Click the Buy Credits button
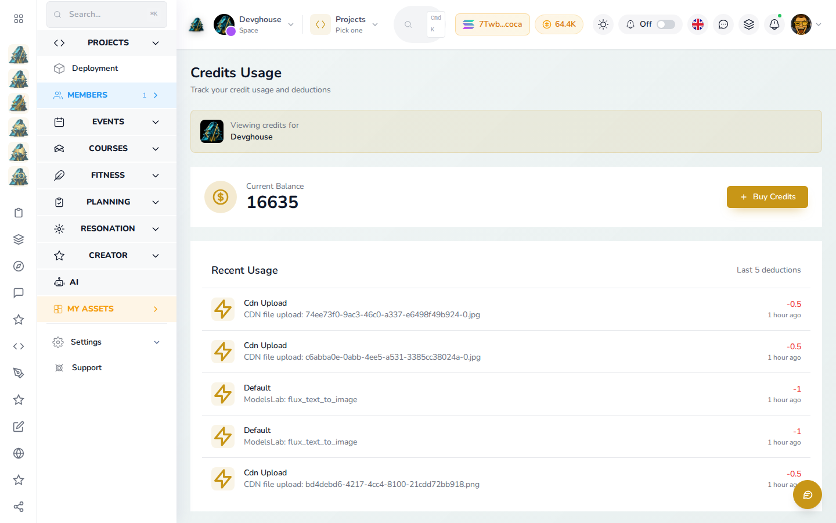 click(x=767, y=197)
